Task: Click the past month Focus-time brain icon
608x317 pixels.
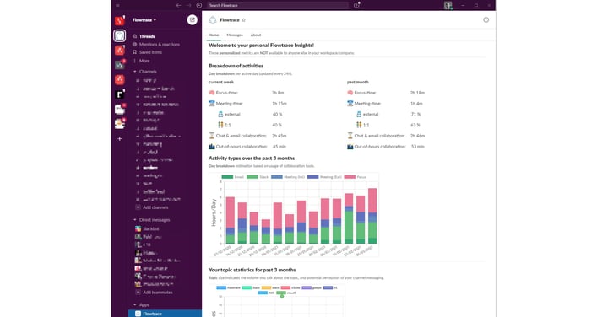Action: pos(350,93)
